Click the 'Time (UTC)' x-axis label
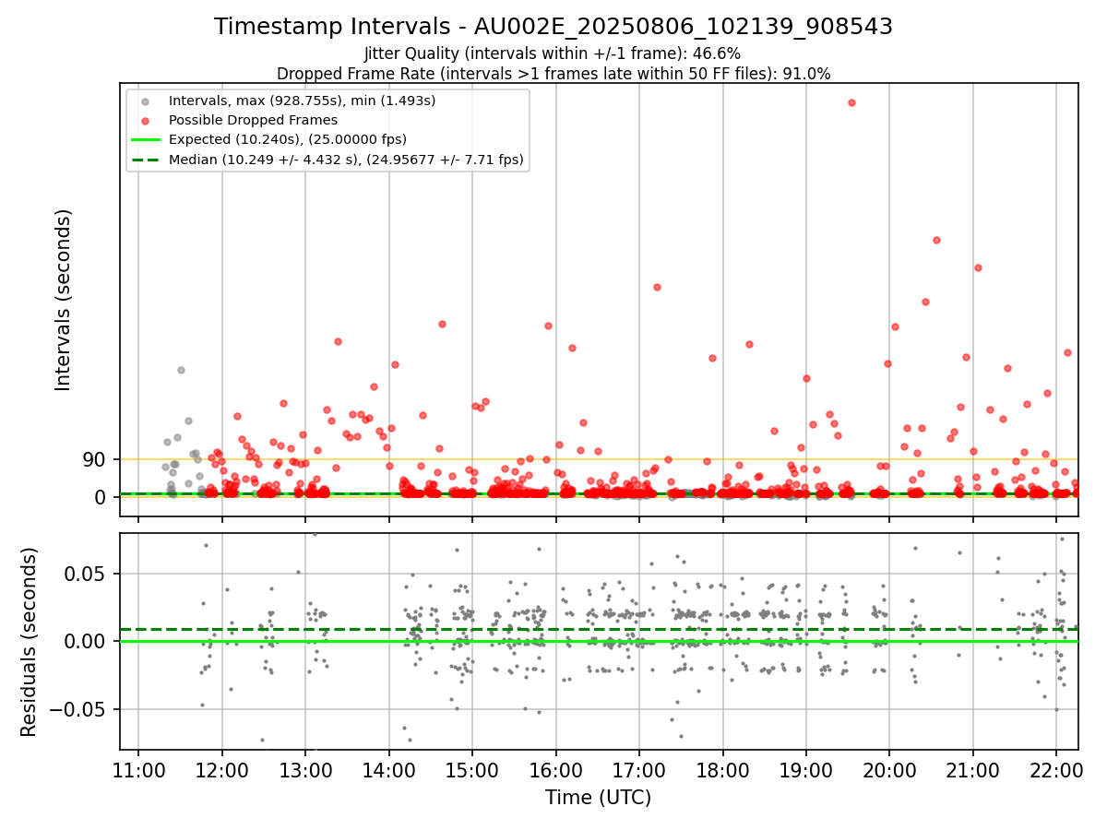This screenshot has height=830, width=1107. point(599,798)
